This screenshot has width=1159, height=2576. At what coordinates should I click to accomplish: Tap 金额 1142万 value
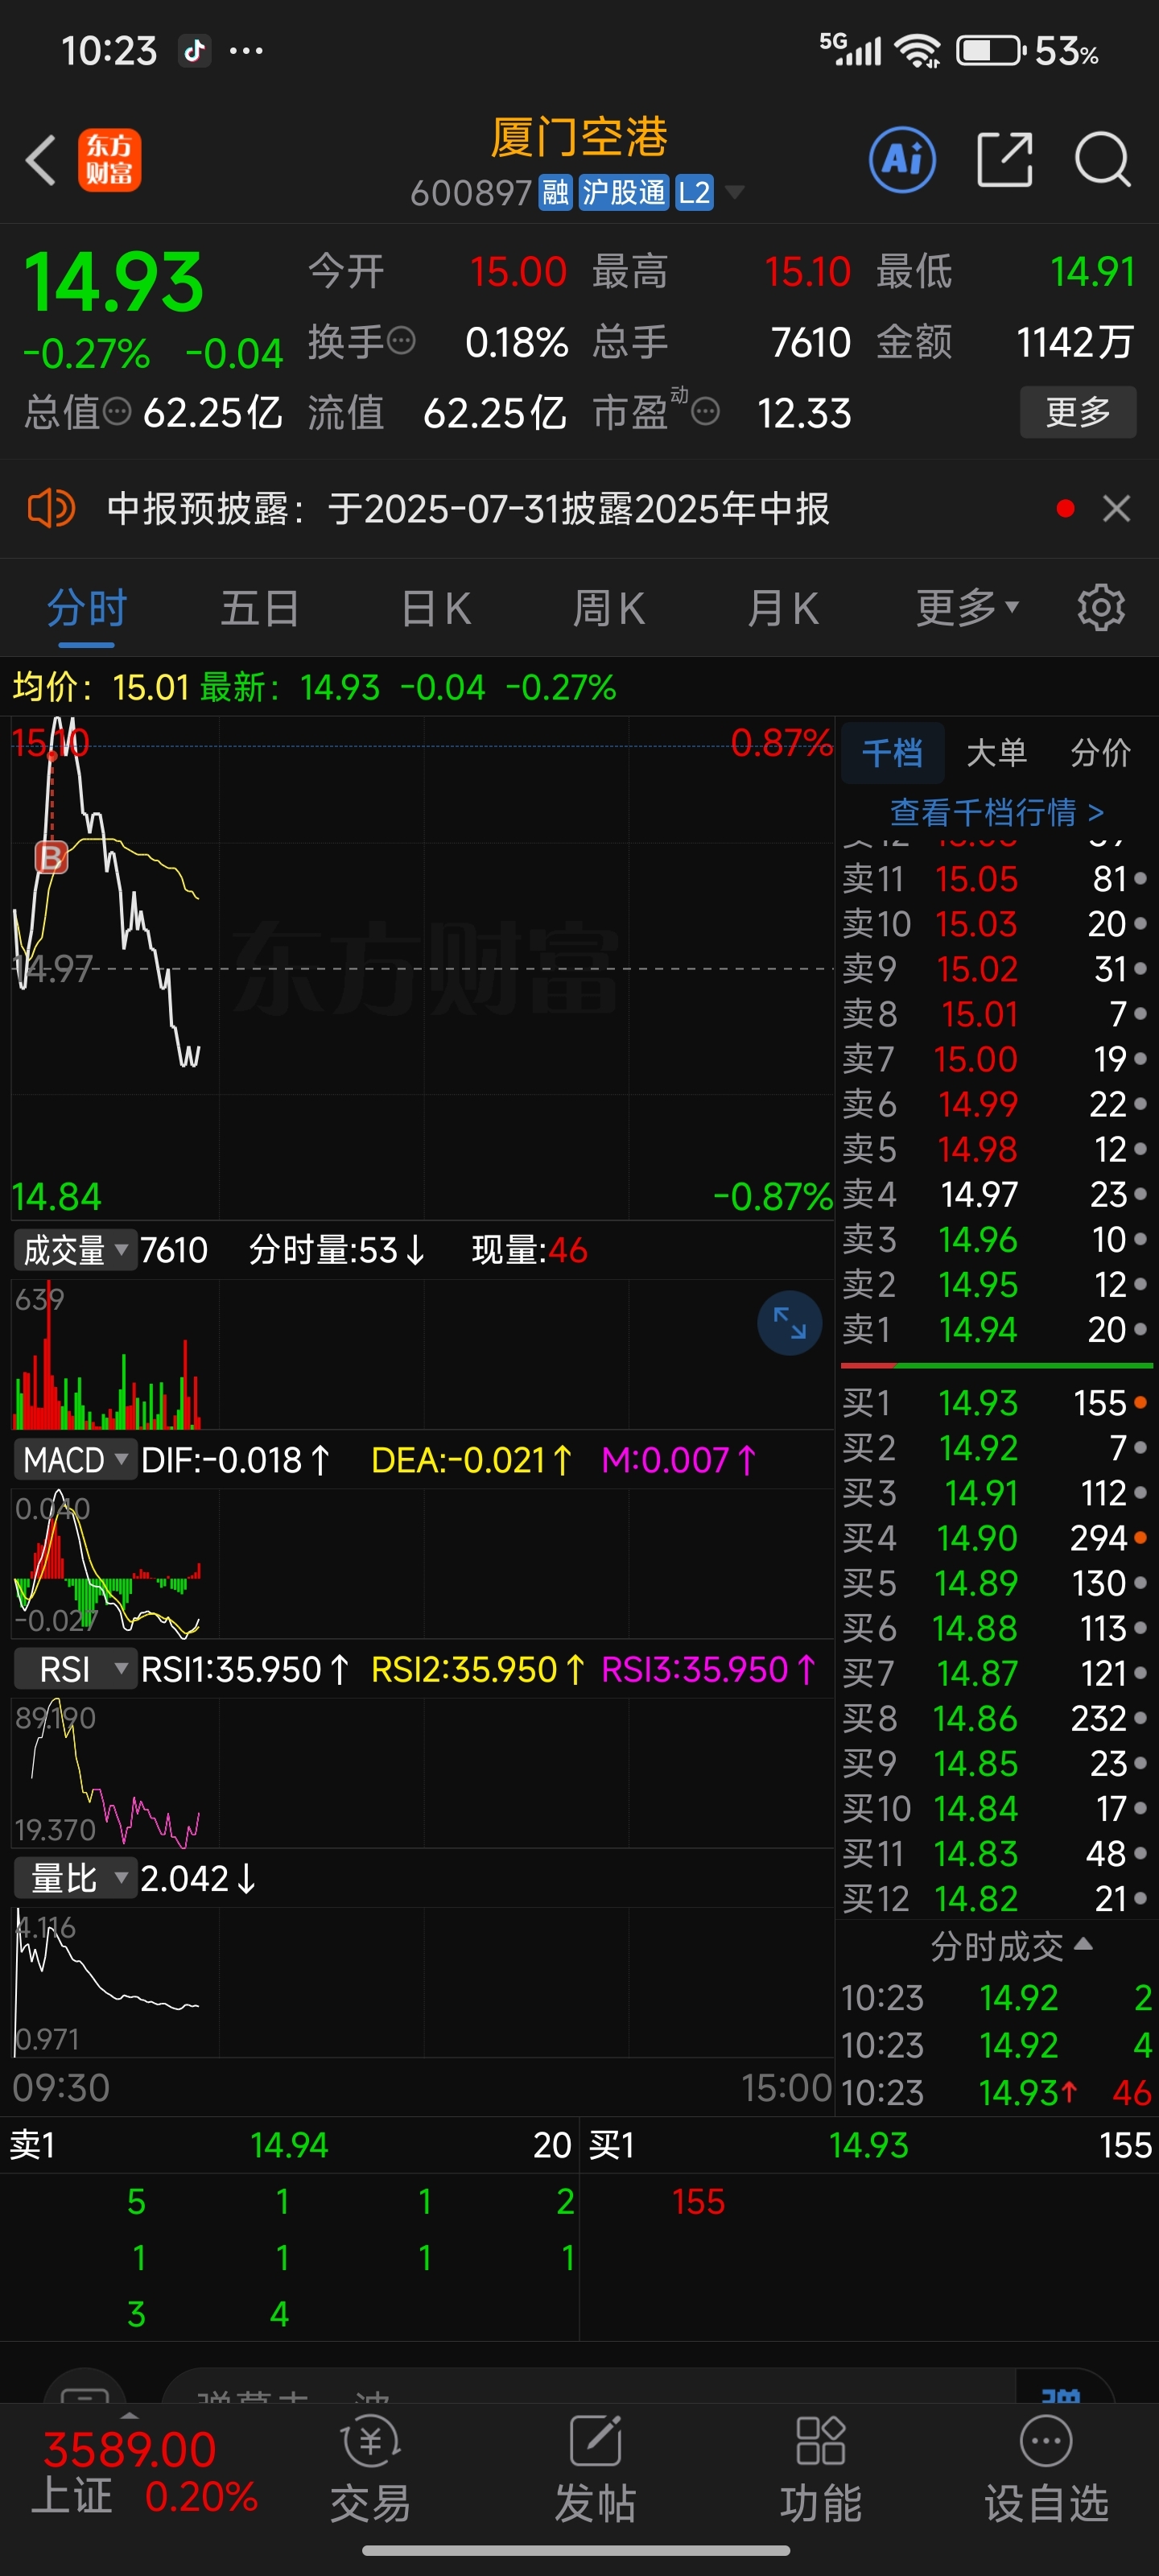point(1075,342)
